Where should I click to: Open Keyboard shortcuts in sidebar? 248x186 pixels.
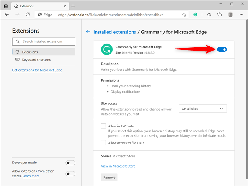[44, 60]
